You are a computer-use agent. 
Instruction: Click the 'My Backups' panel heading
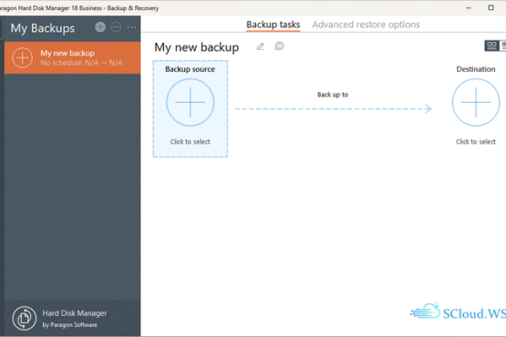[43, 28]
